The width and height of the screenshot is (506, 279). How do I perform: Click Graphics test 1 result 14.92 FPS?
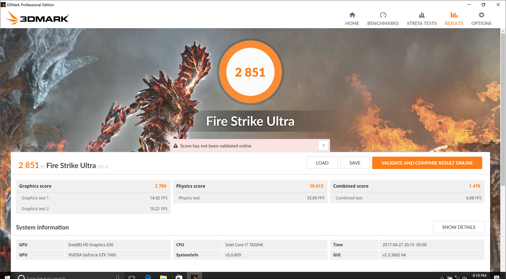coord(159,198)
